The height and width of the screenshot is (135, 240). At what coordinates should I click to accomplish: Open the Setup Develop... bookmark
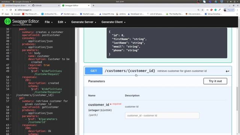coord(213,14)
